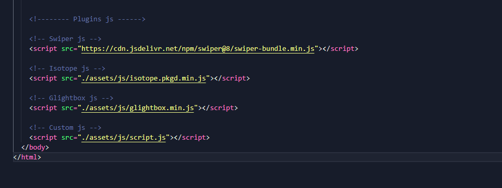The image size is (502, 188).
Task: Click the Isotope js comment
Action: tap(67, 69)
